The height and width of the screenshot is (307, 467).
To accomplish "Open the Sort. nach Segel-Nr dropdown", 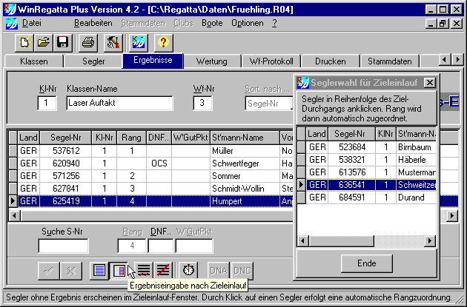I will pyautogui.click(x=268, y=104).
